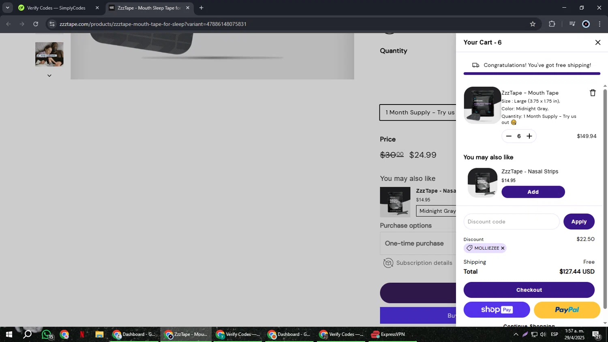
Task: Open Mouth Tape cart item thumbnail
Action: pyautogui.click(x=482, y=105)
